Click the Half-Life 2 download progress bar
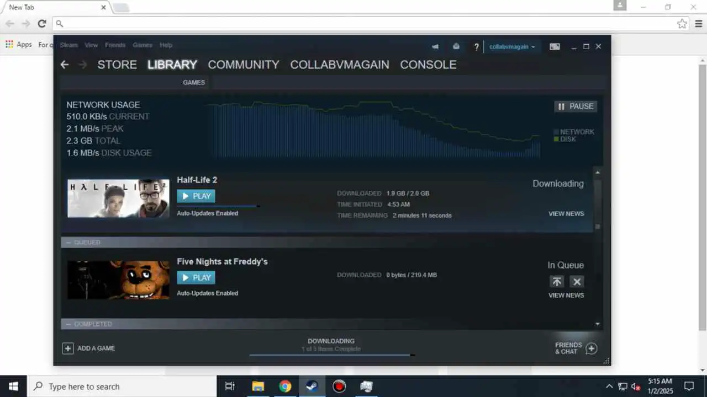Image resolution: width=707 pixels, height=397 pixels. [219, 206]
